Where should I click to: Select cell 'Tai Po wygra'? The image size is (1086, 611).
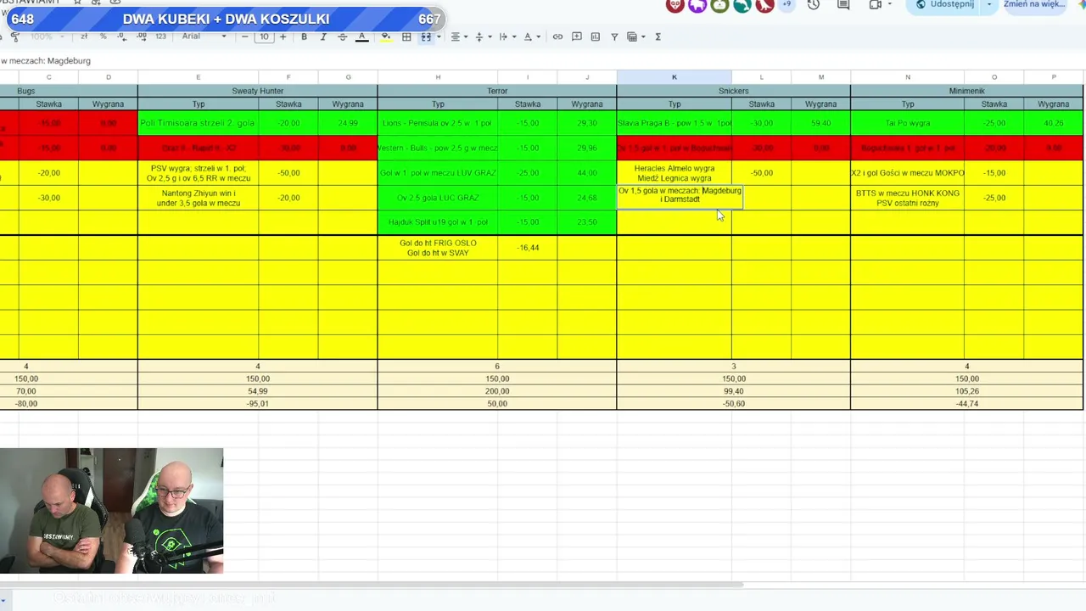pos(908,123)
